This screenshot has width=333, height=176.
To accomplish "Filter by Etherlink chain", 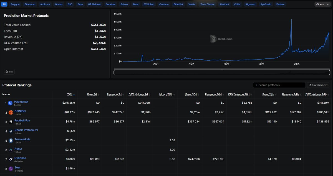I will pyautogui.click(x=178, y=4).
